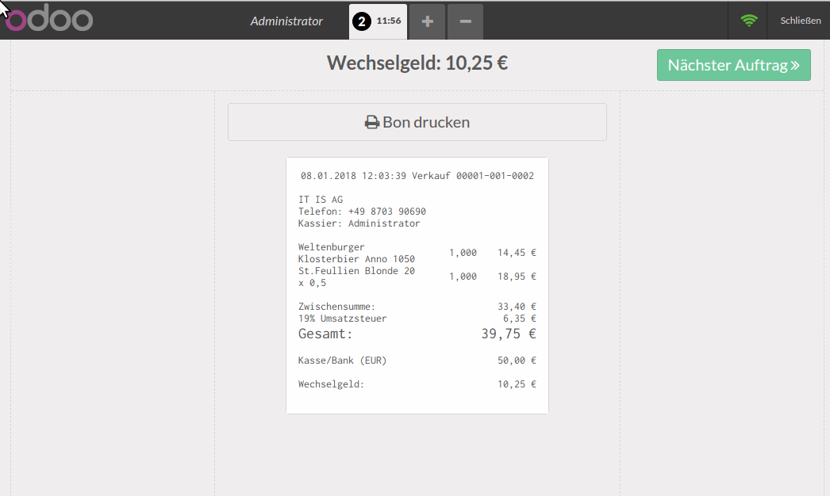Check the green Wi-Fi connection status icon
The width and height of the screenshot is (830, 496).
pyautogui.click(x=748, y=21)
